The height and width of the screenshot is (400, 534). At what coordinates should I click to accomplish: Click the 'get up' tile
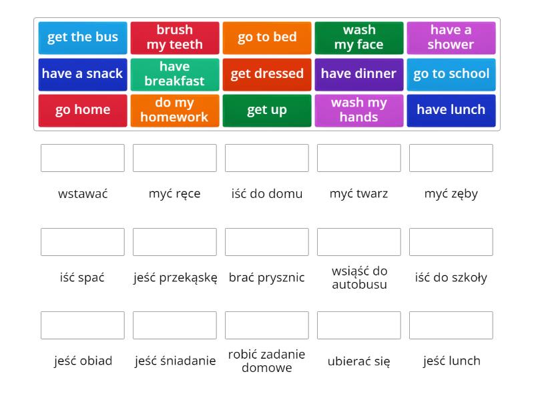tap(267, 110)
